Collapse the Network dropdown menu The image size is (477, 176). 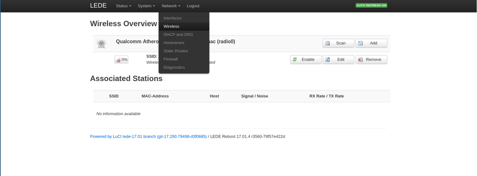coord(171,6)
